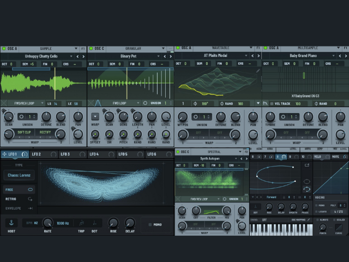The width and height of the screenshot is (349, 262).
Task: Click the pencil edit icon on wavetable display
Action: coord(257,70)
